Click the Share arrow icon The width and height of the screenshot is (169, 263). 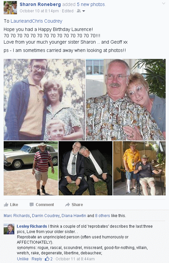[68, 205]
